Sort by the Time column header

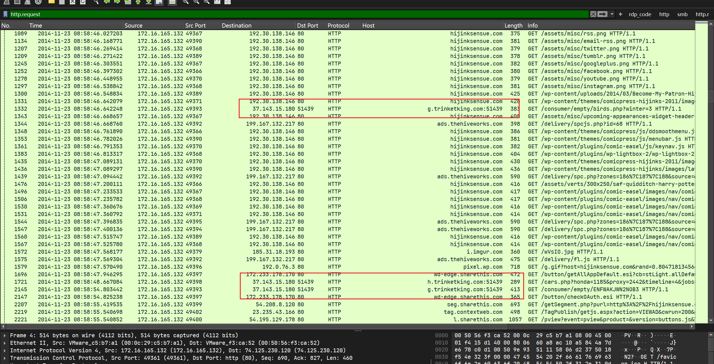[x=75, y=25]
